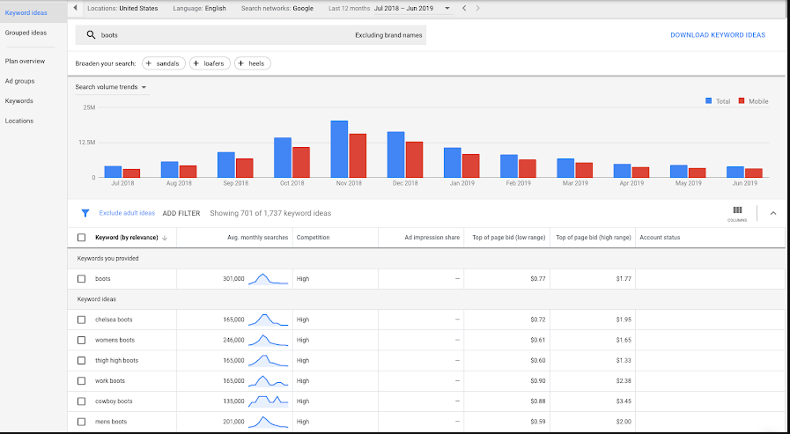
Task: Collapse the chart with chevron-up icon
Action: tap(773, 213)
